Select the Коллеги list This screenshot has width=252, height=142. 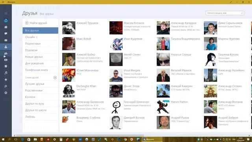click(x=40, y=97)
